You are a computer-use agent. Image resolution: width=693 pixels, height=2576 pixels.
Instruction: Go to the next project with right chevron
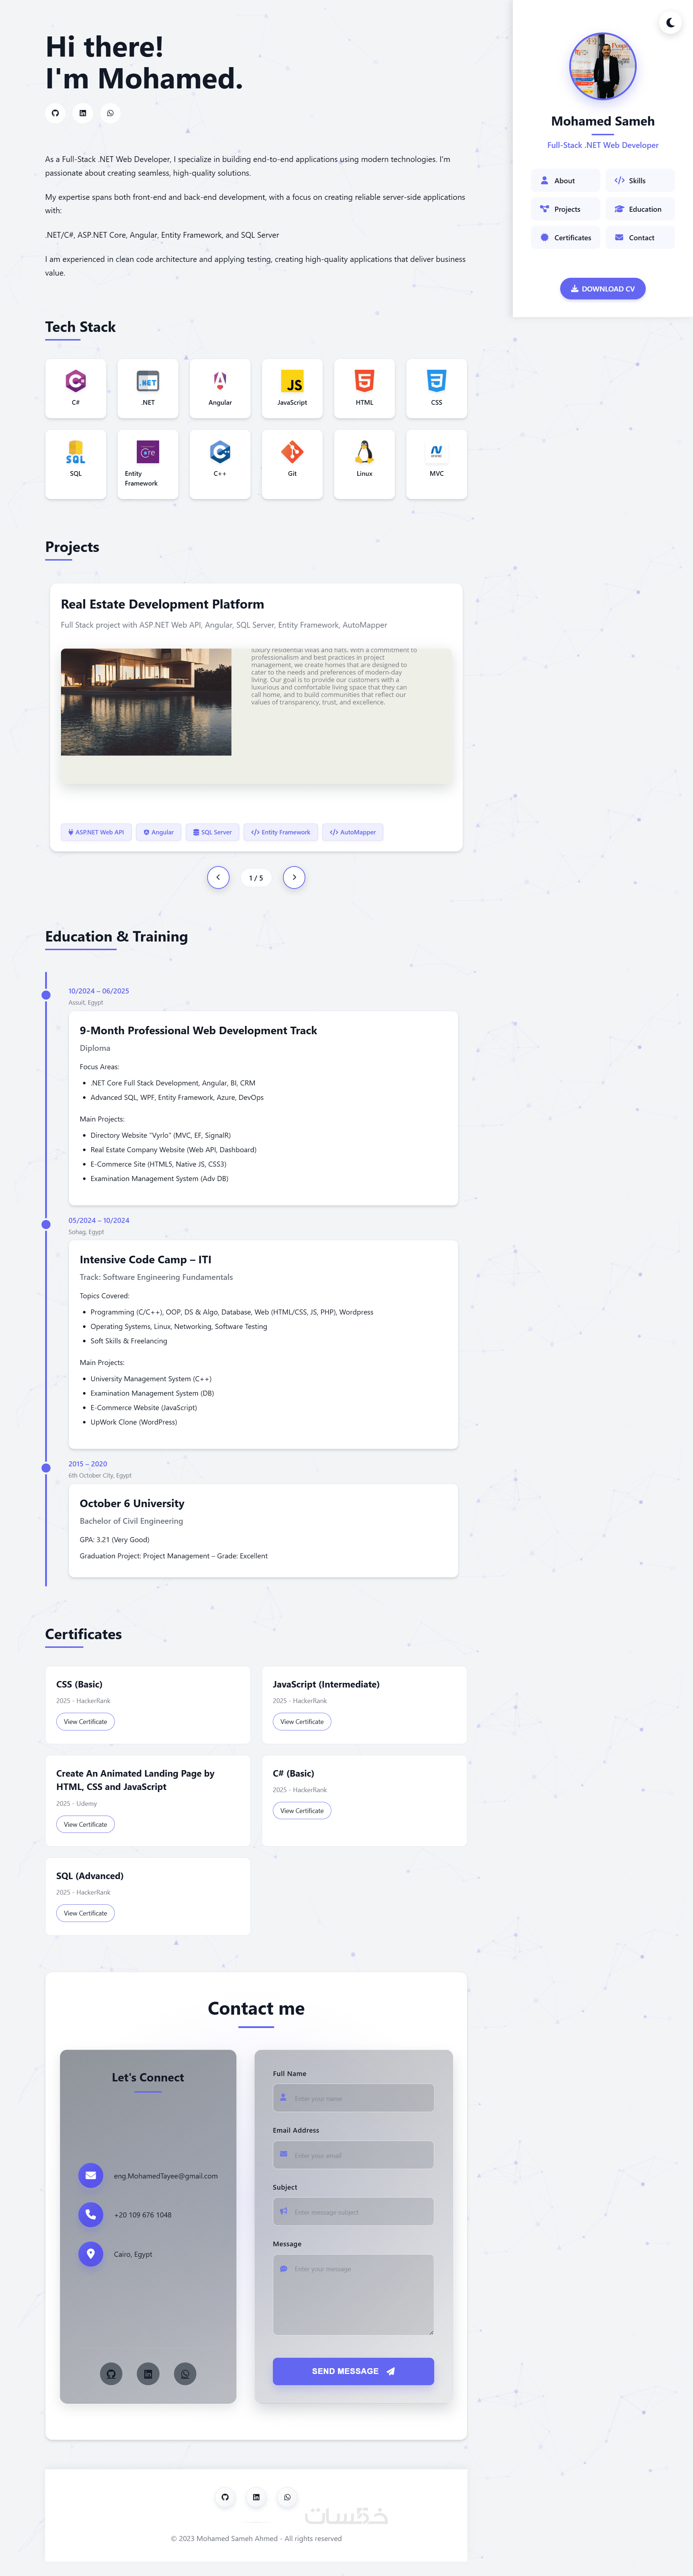tap(294, 877)
